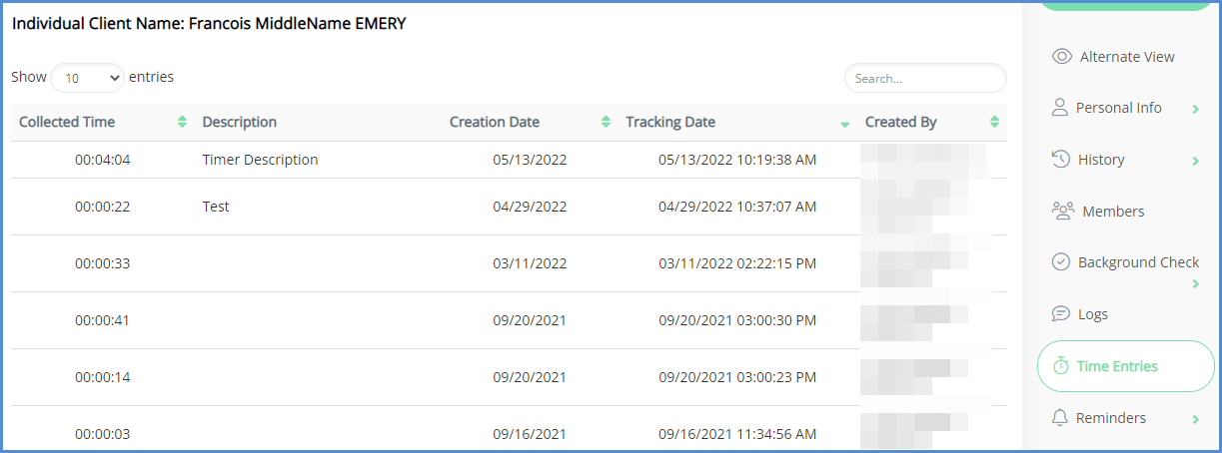1222x453 pixels.
Task: Click the Time Entries stopwatch icon
Action: click(x=1060, y=366)
